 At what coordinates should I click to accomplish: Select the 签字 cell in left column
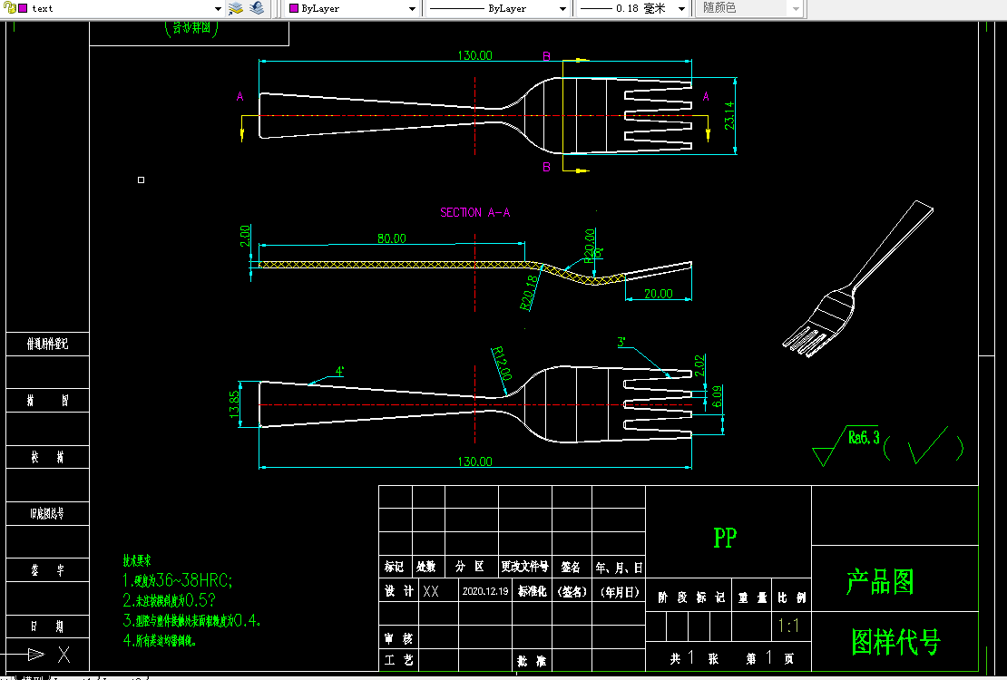pos(47,570)
